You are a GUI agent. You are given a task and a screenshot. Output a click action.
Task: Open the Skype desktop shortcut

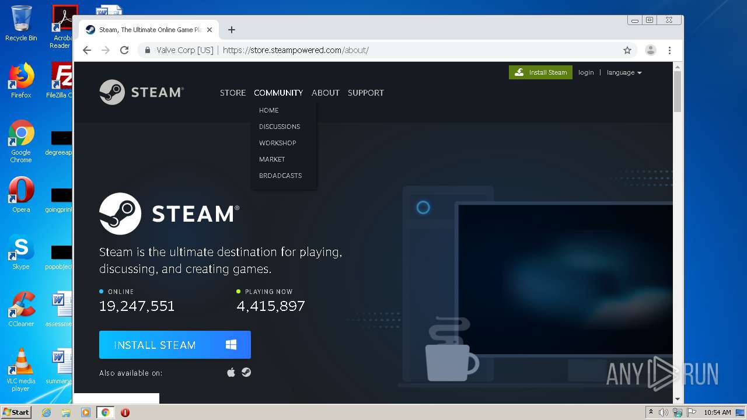pos(21,252)
